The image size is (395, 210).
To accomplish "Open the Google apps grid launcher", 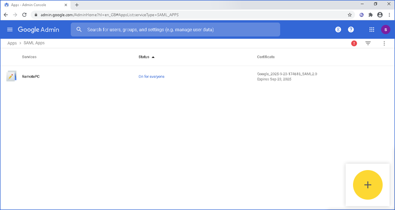I will click(372, 30).
